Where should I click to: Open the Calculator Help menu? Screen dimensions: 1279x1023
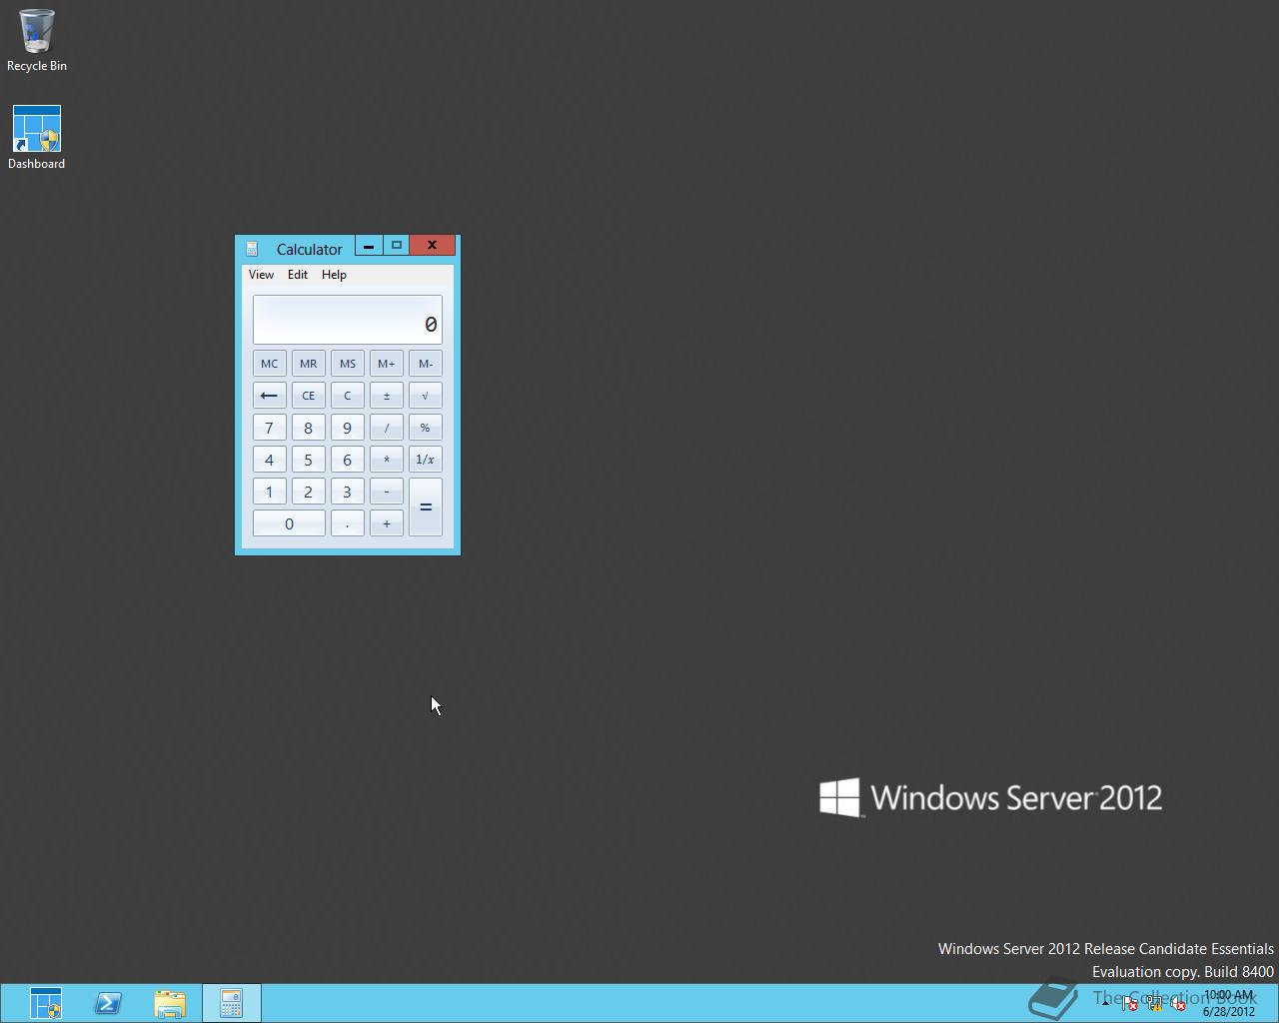pos(334,275)
